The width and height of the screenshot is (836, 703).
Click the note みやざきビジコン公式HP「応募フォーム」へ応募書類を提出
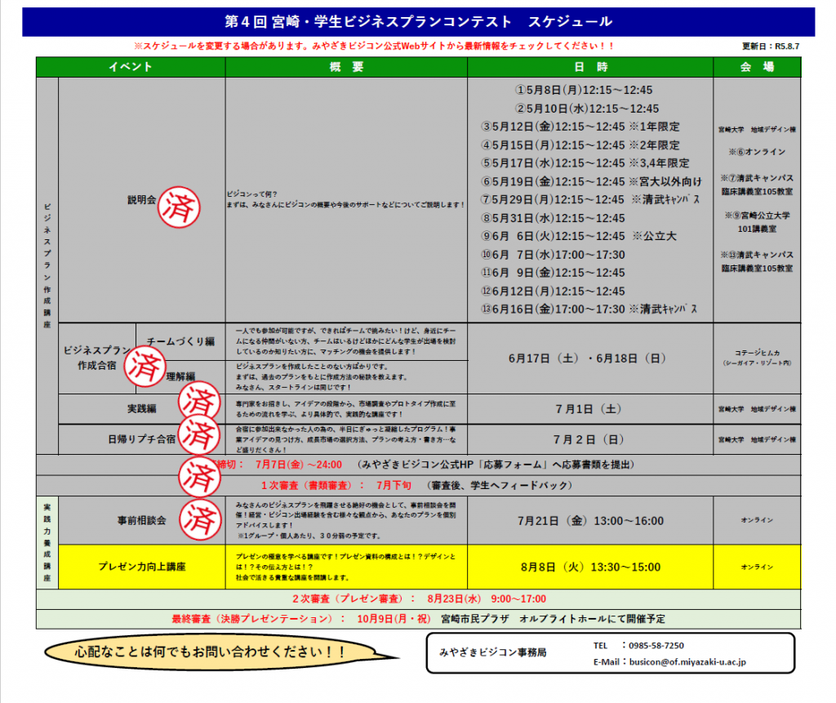(x=496, y=465)
